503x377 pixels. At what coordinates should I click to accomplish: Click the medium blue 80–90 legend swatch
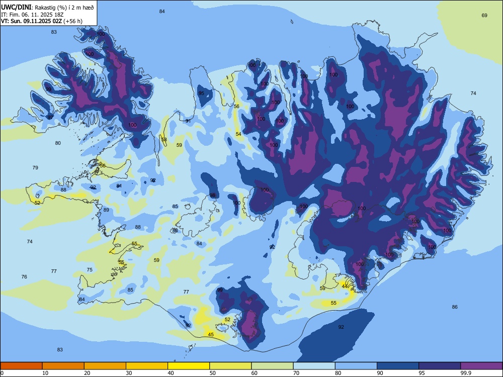click(x=356, y=366)
